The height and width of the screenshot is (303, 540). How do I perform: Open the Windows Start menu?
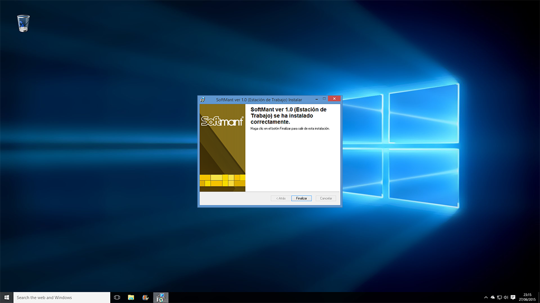point(7,297)
